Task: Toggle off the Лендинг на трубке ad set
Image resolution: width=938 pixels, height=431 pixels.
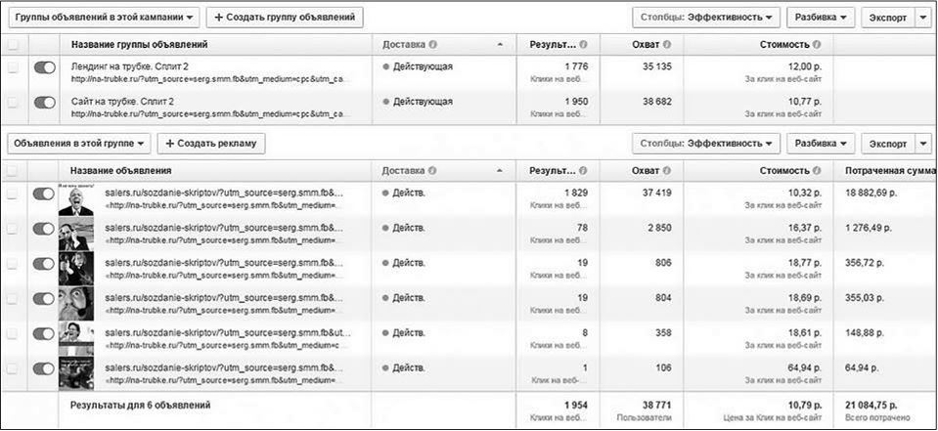Action: [44, 67]
